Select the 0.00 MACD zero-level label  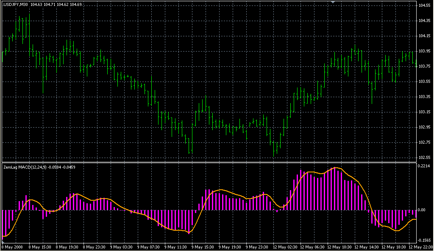click(422, 210)
